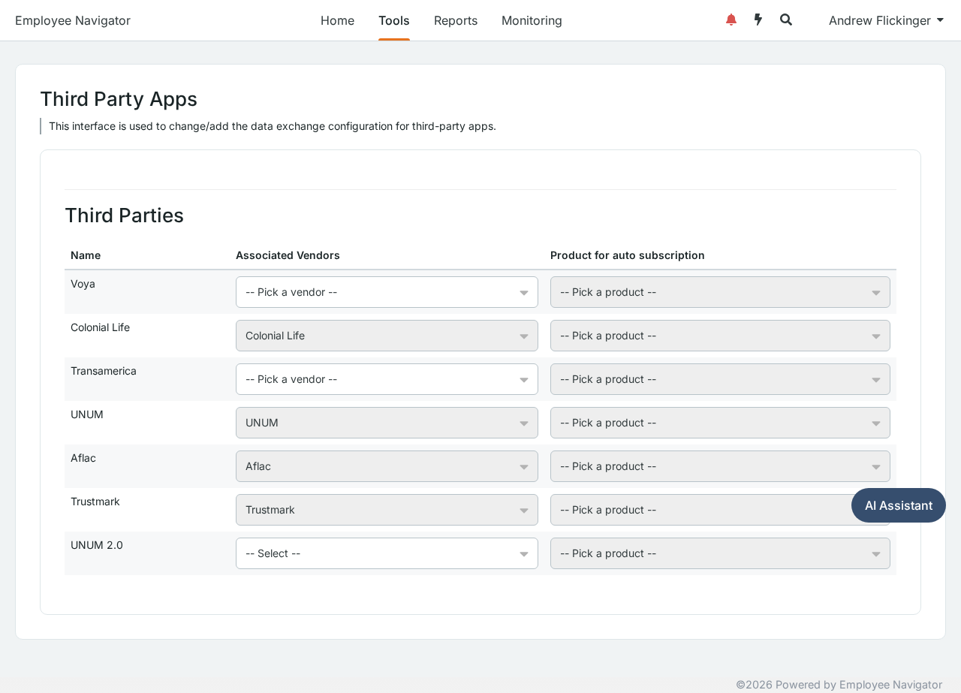The height and width of the screenshot is (693, 961).
Task: Open the AI Assistant button
Action: [899, 505]
